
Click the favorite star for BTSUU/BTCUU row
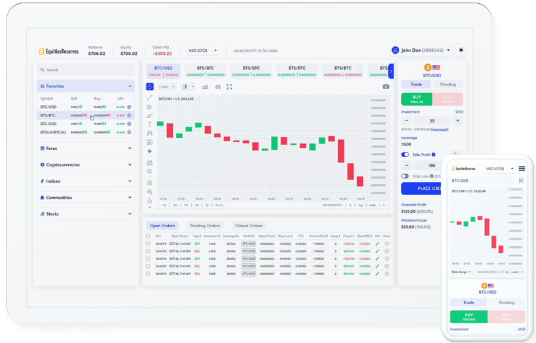coord(129,132)
